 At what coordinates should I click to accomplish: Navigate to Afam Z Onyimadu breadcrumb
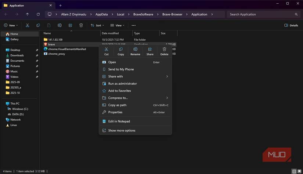(73, 14)
